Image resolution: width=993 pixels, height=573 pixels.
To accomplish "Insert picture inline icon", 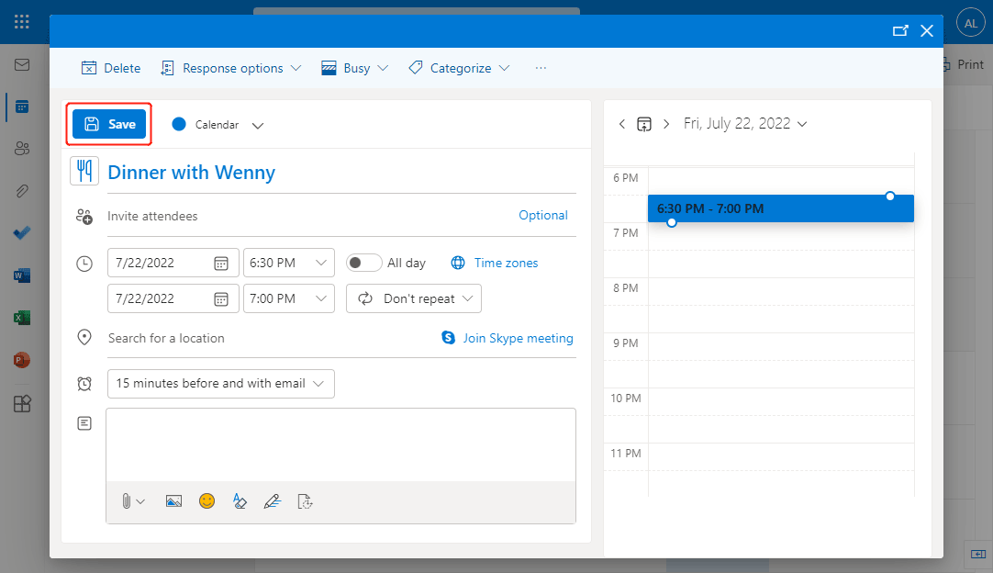I will (x=173, y=501).
